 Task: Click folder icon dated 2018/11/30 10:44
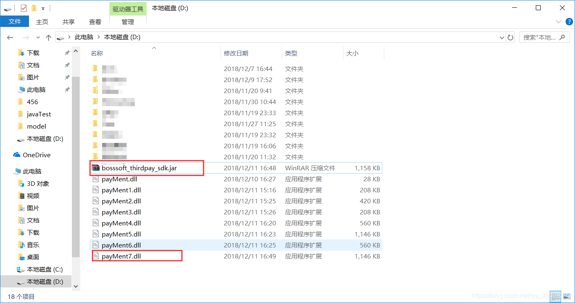point(95,102)
